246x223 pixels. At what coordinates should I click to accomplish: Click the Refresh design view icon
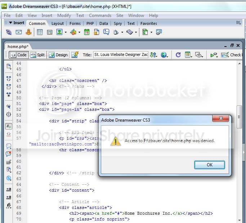pyautogui.click(x=178, y=55)
